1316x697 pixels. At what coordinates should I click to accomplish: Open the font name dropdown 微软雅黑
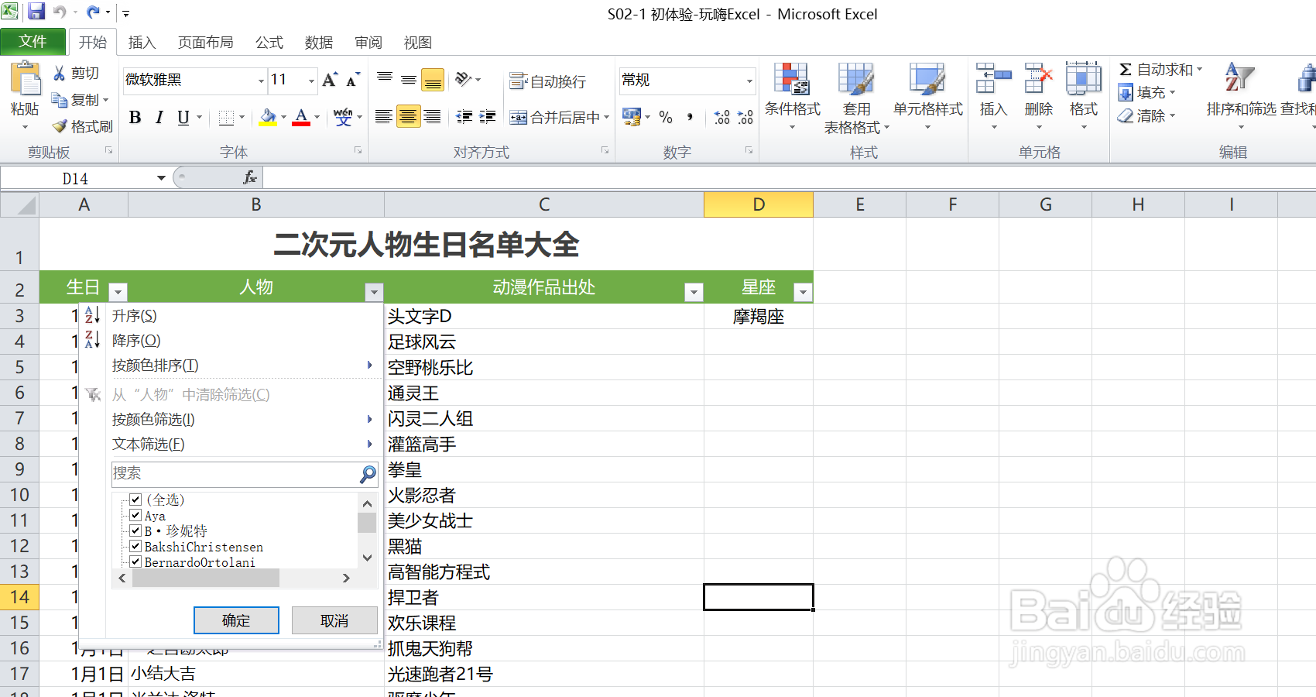pos(261,80)
